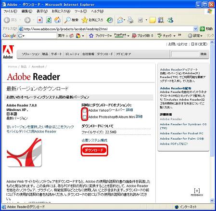Click the Forward arrow button

pos(27,20)
